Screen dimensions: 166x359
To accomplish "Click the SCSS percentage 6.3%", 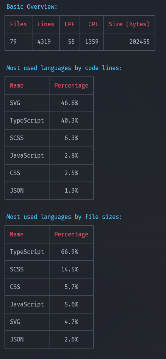I will point(71,138).
